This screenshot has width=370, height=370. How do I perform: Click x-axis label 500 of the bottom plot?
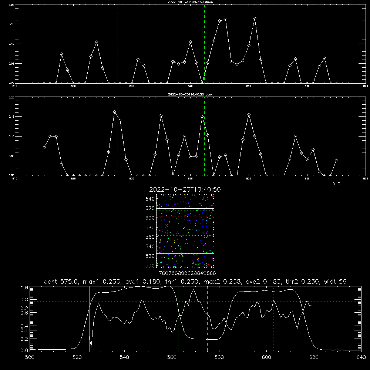(x=30, y=357)
